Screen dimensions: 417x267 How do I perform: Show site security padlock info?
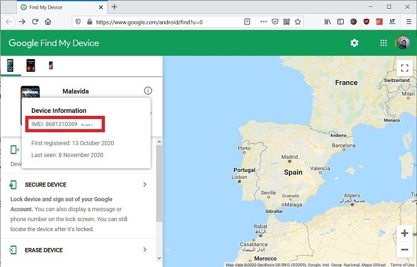pos(90,22)
